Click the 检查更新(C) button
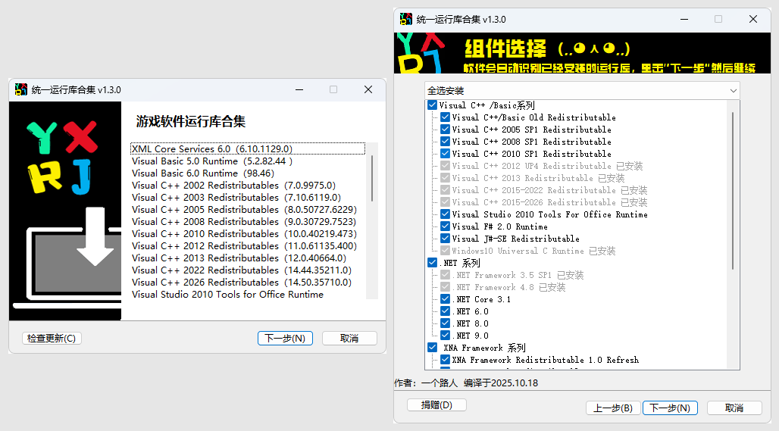 [x=52, y=339]
